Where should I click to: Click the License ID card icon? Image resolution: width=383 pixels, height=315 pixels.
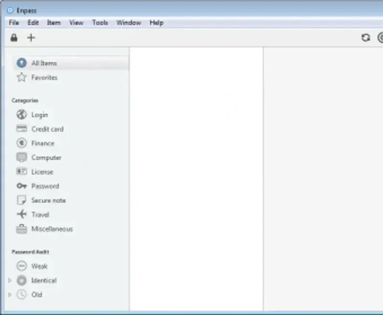(x=22, y=172)
